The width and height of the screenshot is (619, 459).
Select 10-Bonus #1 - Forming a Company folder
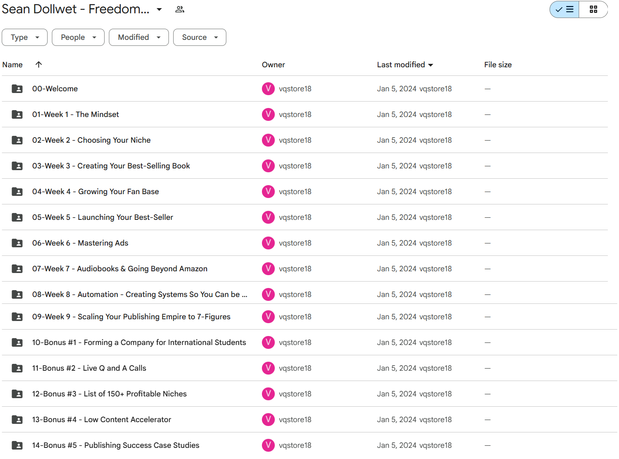(x=139, y=342)
